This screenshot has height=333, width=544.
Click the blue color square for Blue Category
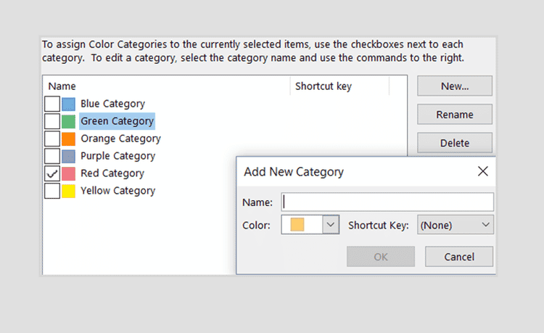(69, 104)
